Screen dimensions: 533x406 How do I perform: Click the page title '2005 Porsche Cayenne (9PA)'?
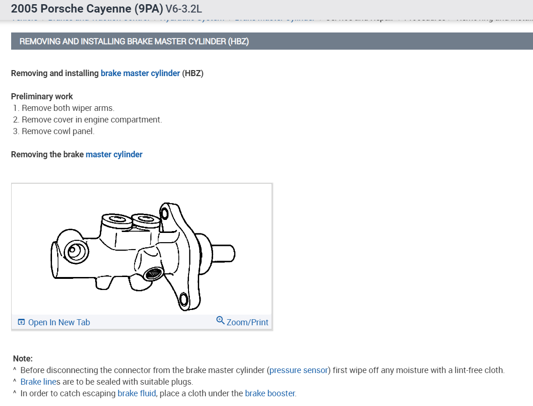point(87,8)
